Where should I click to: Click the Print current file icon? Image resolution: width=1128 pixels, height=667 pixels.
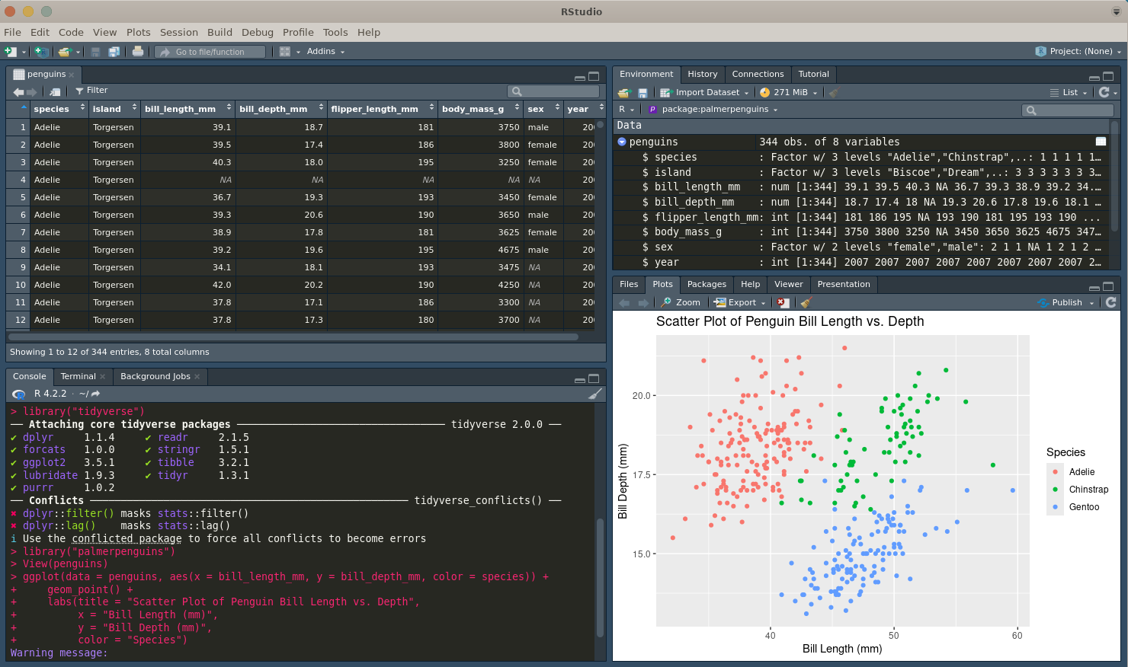(138, 52)
